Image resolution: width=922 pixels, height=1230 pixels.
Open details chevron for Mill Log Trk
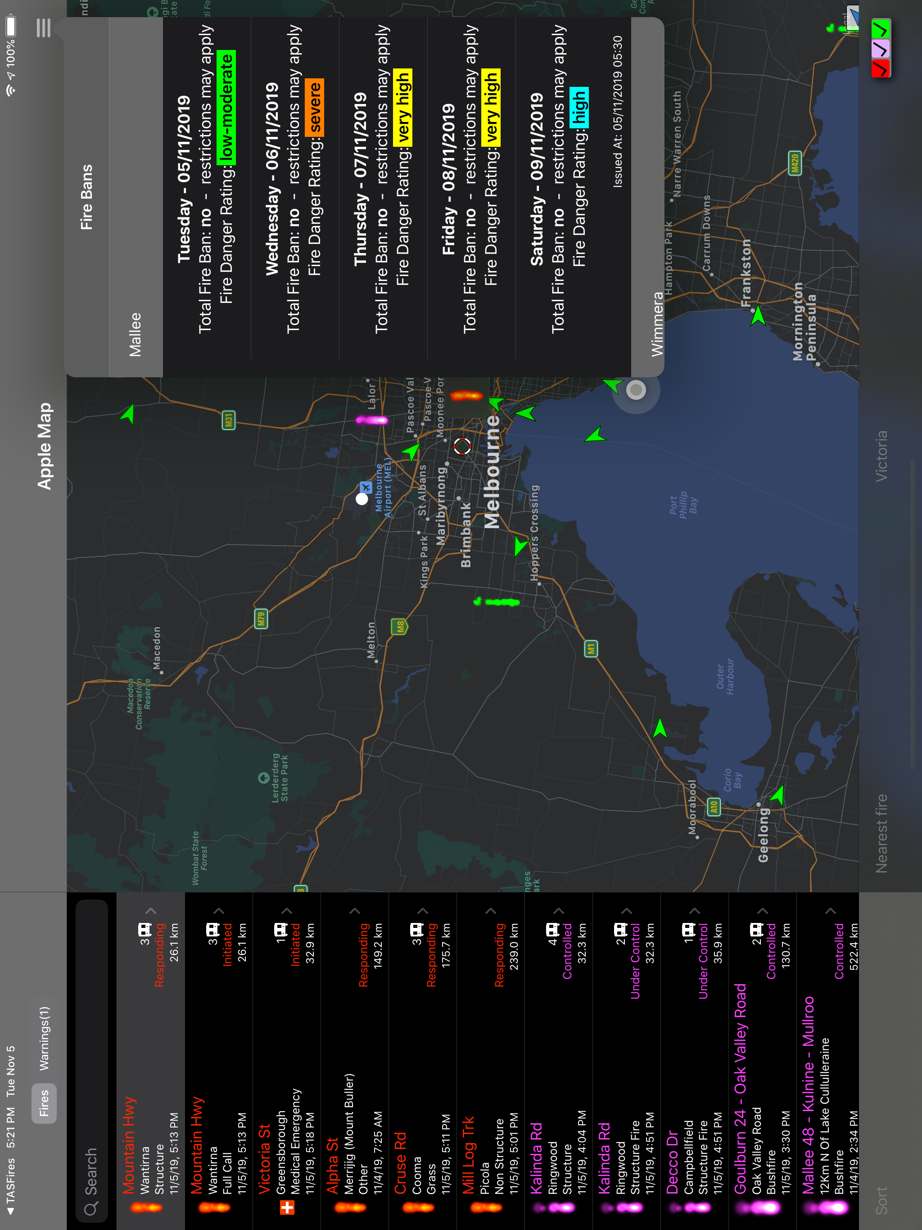490,911
